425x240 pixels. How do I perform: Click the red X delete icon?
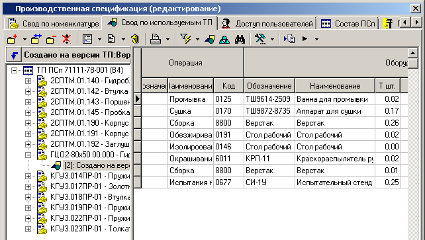(x=66, y=39)
